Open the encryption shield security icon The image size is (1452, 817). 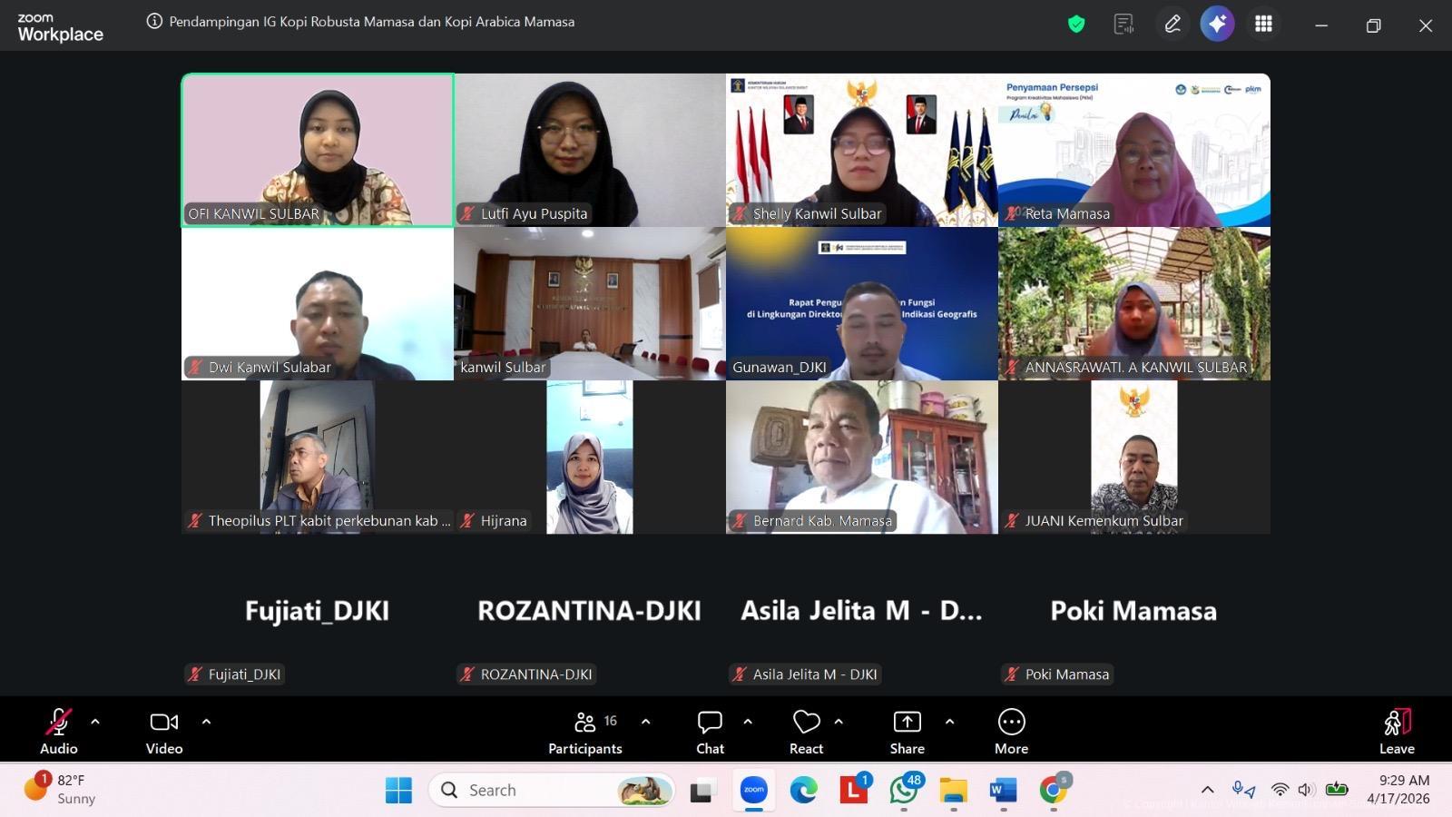point(1076,25)
